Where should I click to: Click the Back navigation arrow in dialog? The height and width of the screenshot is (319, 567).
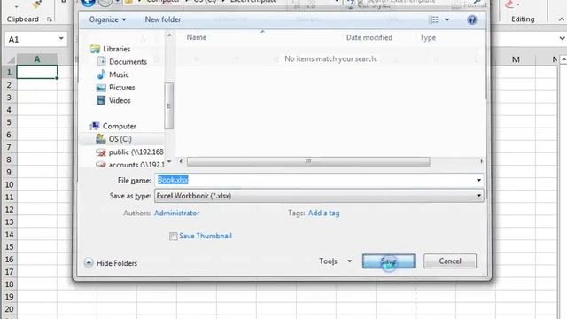(x=88, y=3)
